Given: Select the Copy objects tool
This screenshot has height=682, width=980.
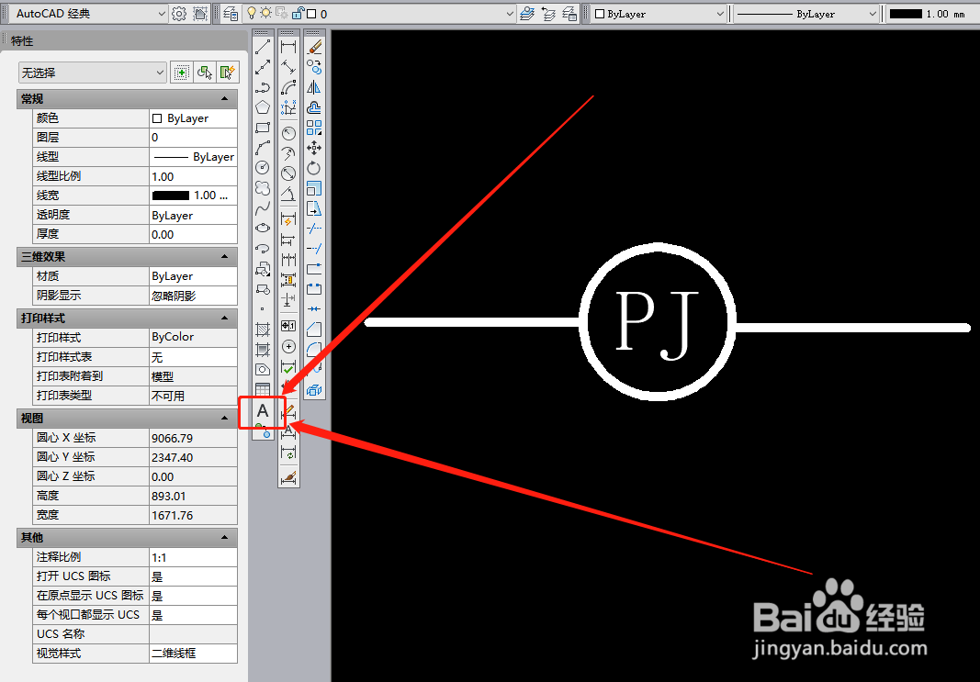Looking at the screenshot, I should click(314, 66).
